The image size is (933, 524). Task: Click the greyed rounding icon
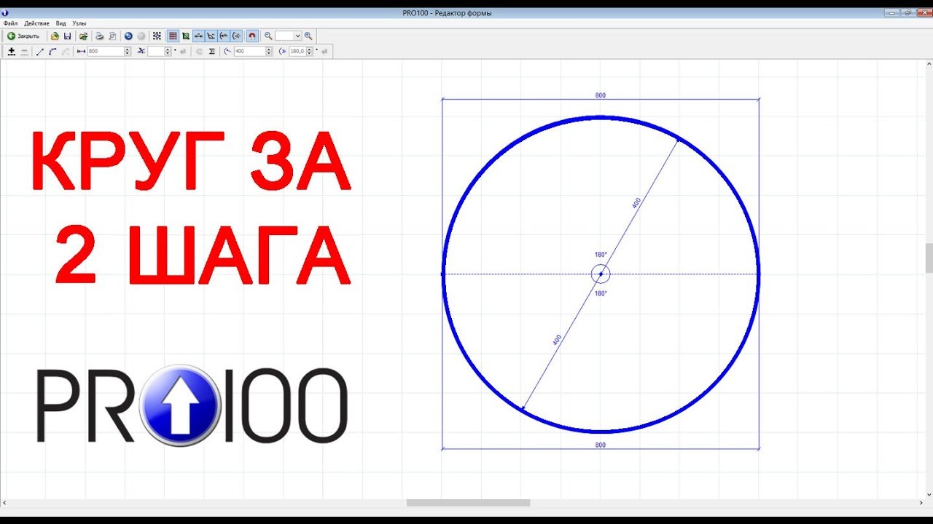click(x=199, y=52)
